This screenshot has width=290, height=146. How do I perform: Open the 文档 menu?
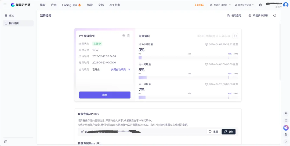[x=101, y=5]
